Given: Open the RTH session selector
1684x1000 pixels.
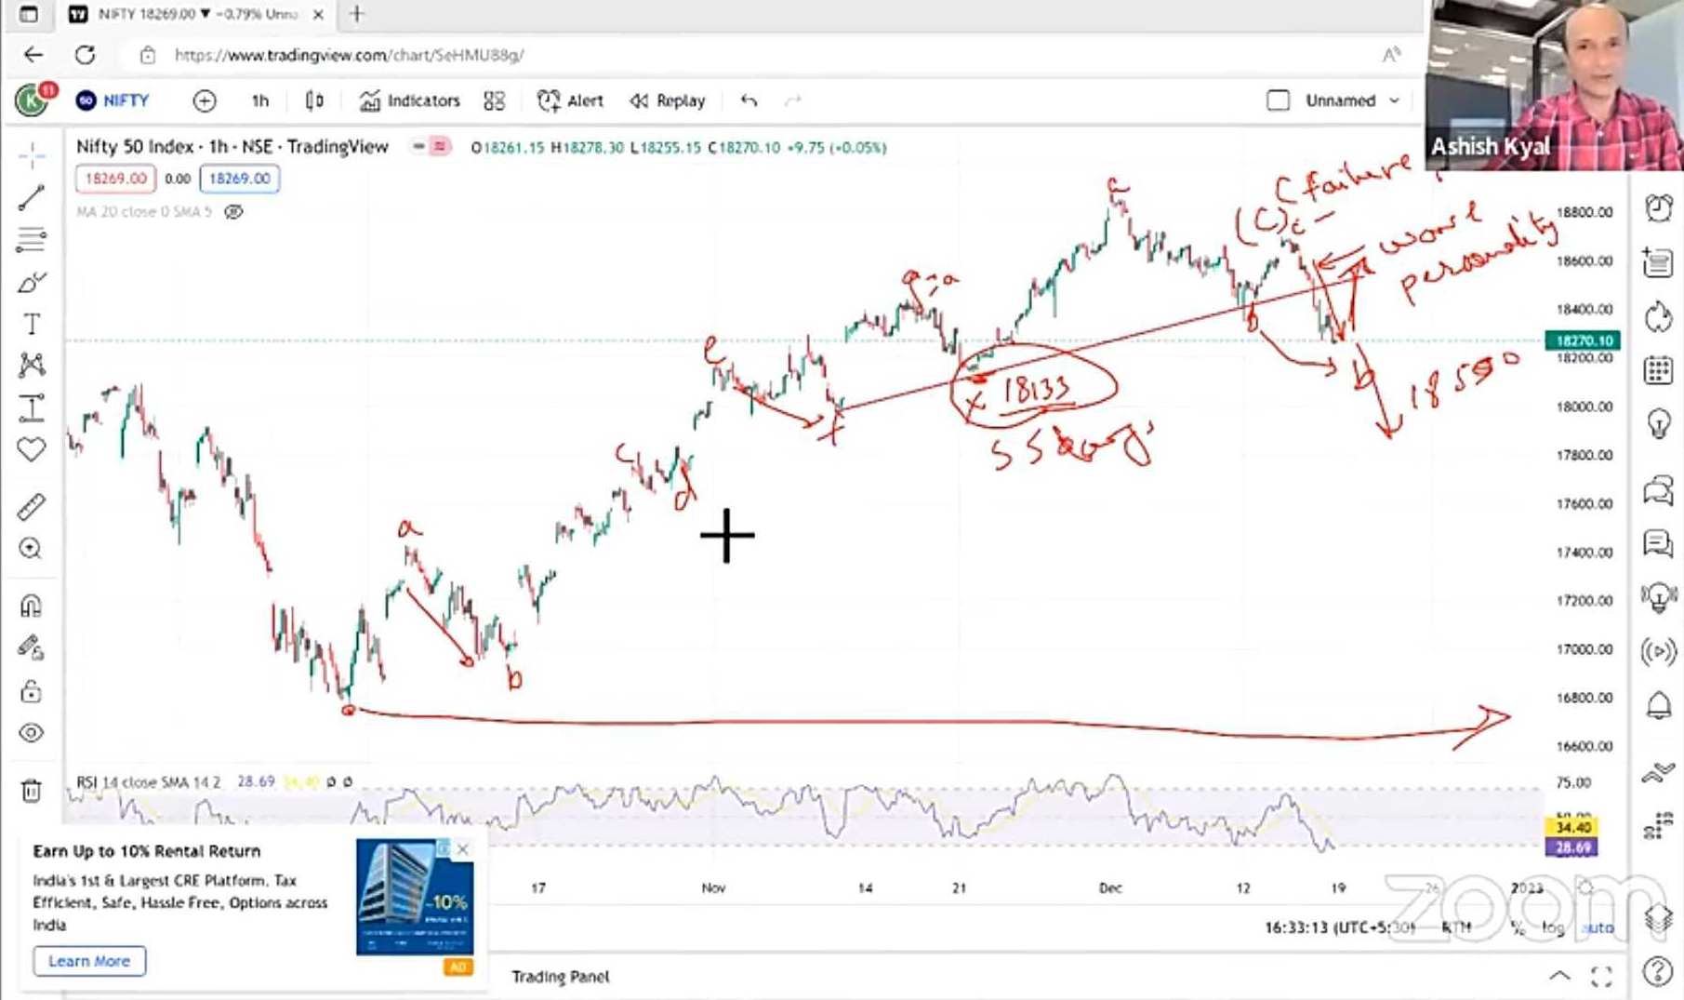Looking at the screenshot, I should click(1456, 927).
